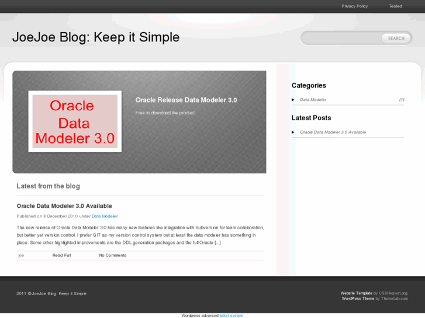
Task: View posts by author joe
Action: tap(21, 255)
